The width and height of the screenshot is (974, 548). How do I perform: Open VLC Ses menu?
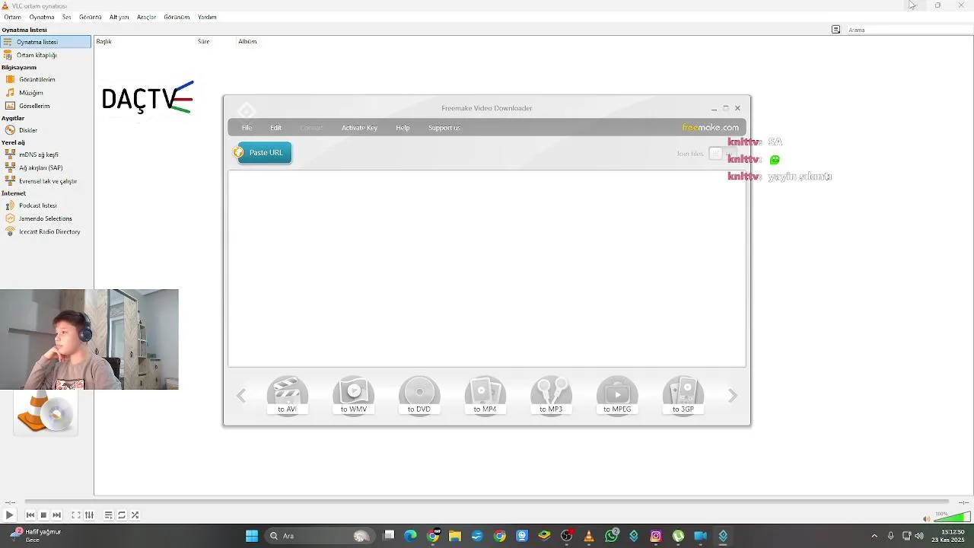point(66,17)
